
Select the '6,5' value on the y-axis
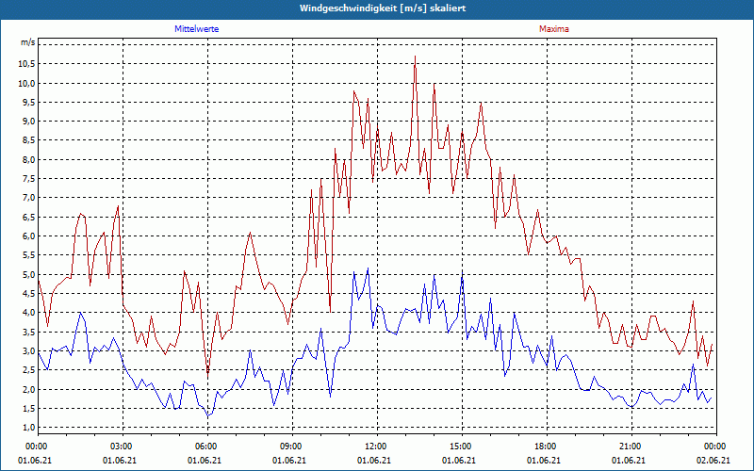point(29,217)
